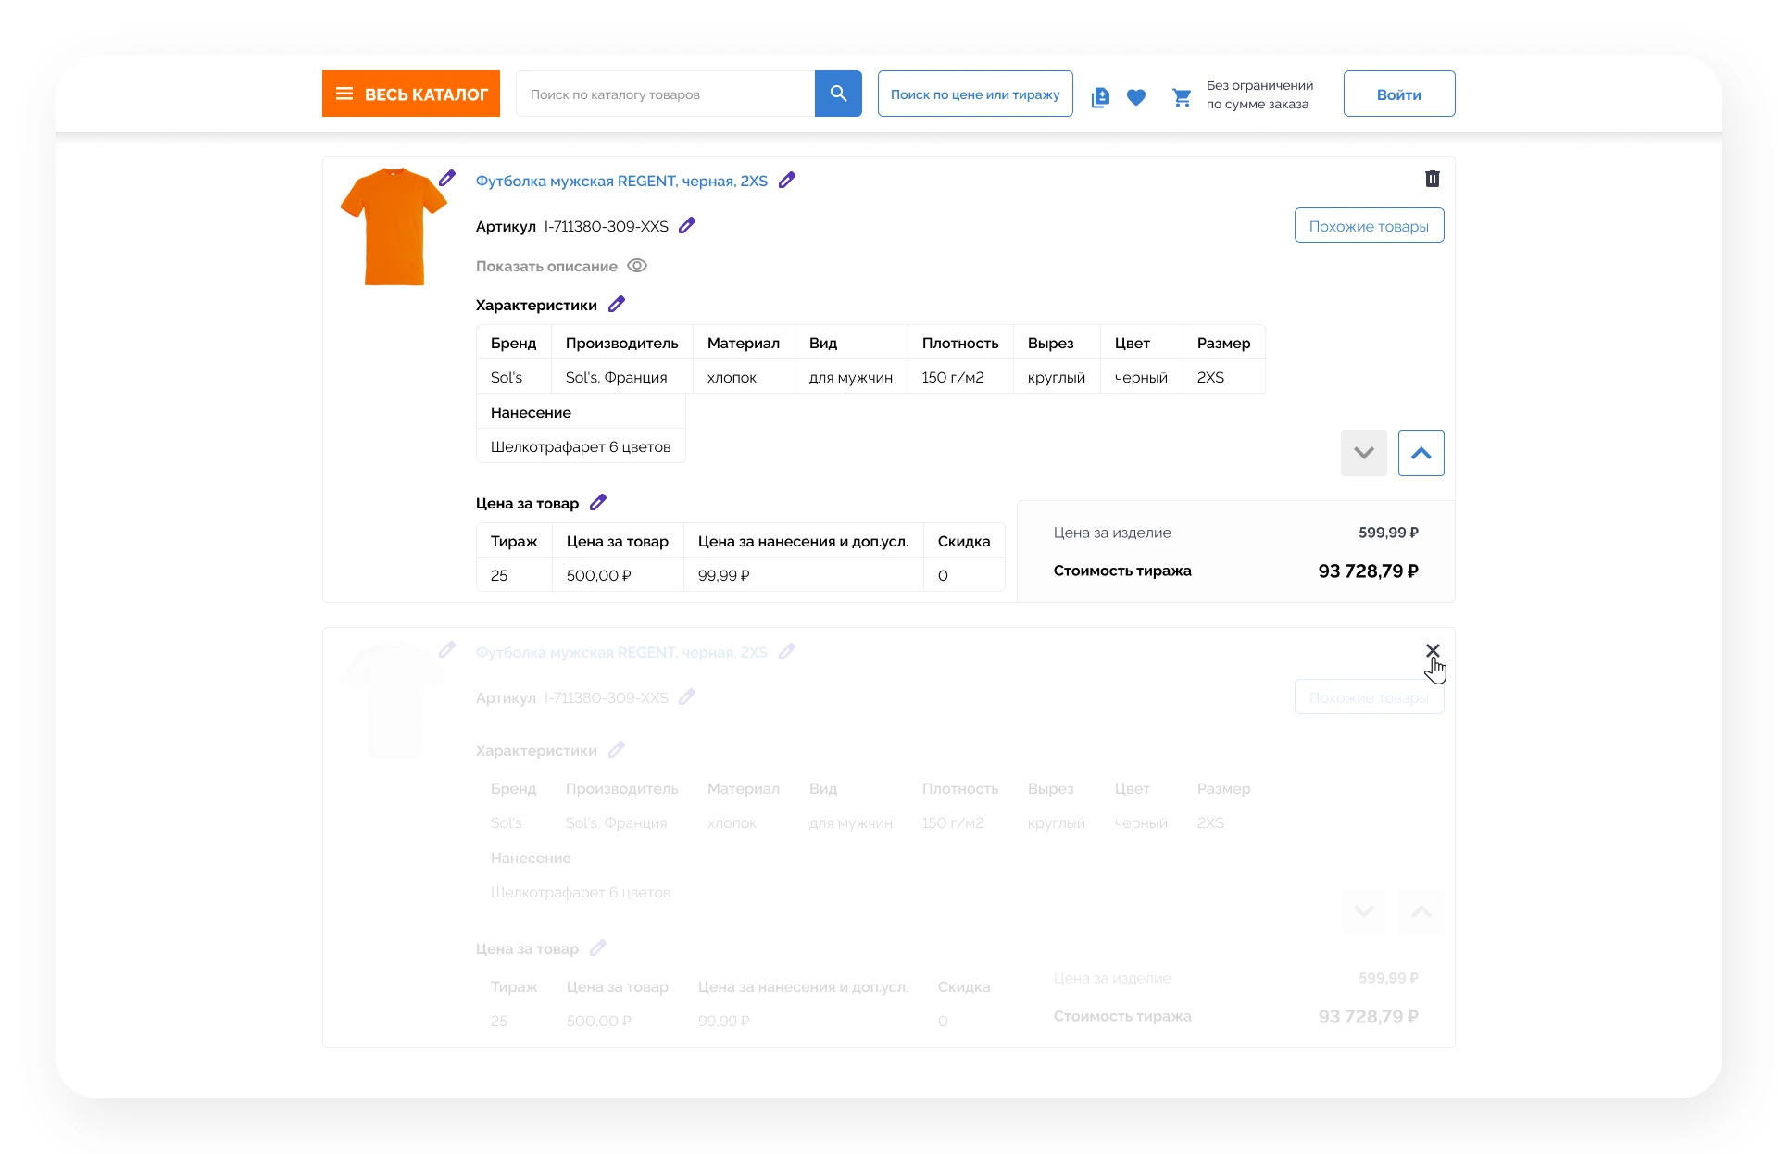Edit Артикул pencil in first card
The height and width of the screenshot is (1154, 1778).
pos(687,225)
